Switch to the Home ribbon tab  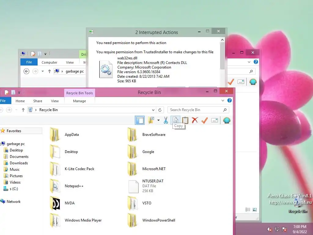coord(20,101)
